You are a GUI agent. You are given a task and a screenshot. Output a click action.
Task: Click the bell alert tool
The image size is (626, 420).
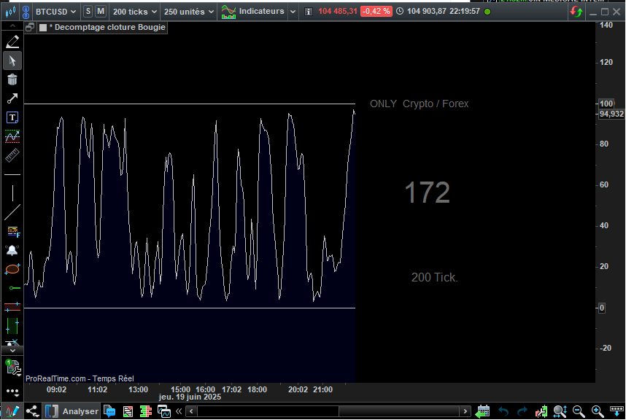(12, 251)
